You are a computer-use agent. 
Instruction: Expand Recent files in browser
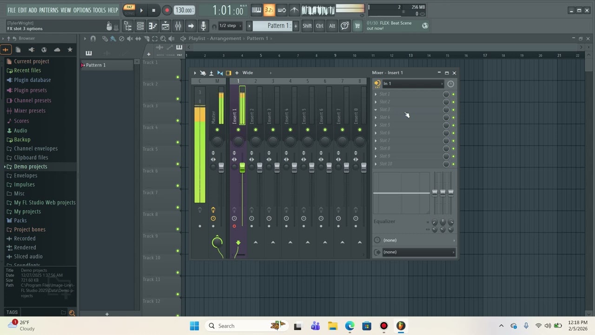point(27,70)
